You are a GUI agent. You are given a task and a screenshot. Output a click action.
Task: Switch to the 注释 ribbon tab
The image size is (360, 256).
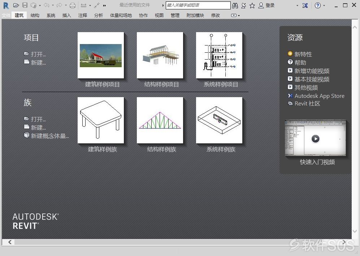pyautogui.click(x=83, y=16)
